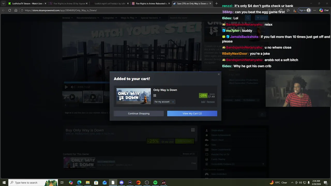Click the share icon on store page
Viewport: 331px width, 186px height.
[x=262, y=114]
